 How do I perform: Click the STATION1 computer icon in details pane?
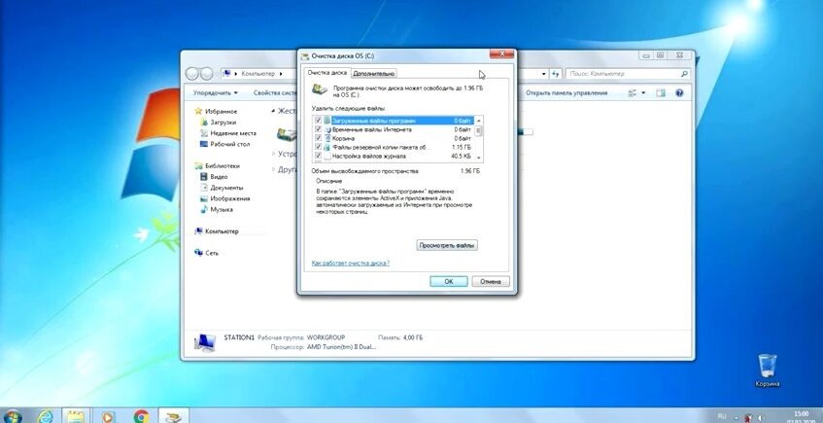tap(205, 342)
